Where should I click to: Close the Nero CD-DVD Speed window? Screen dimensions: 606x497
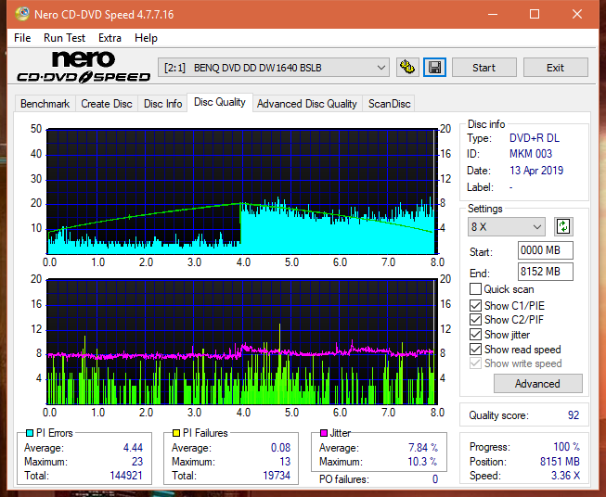click(x=577, y=14)
